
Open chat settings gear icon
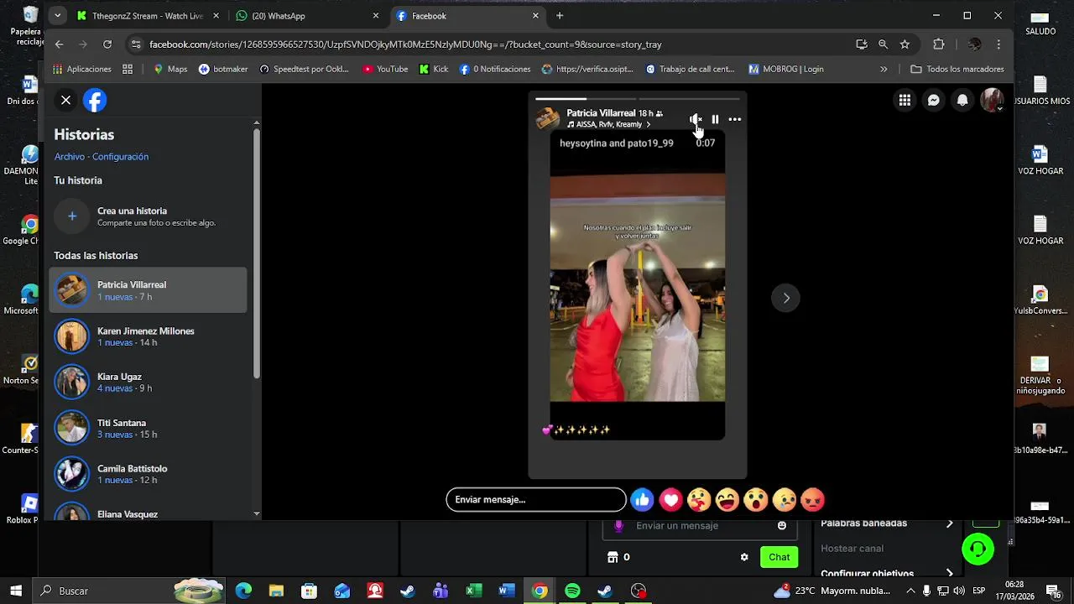(744, 557)
